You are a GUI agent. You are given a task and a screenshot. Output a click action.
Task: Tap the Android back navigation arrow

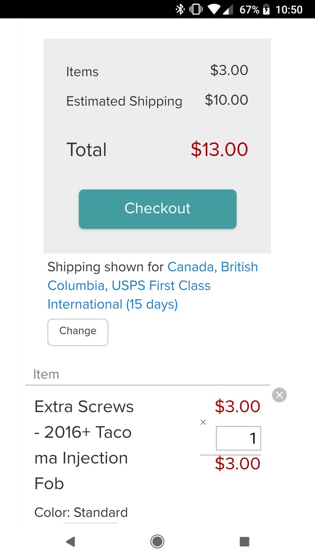tap(70, 542)
